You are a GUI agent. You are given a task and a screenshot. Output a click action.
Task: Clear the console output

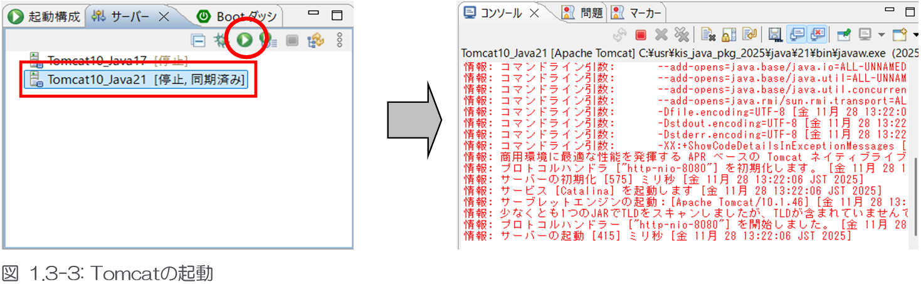(708, 34)
